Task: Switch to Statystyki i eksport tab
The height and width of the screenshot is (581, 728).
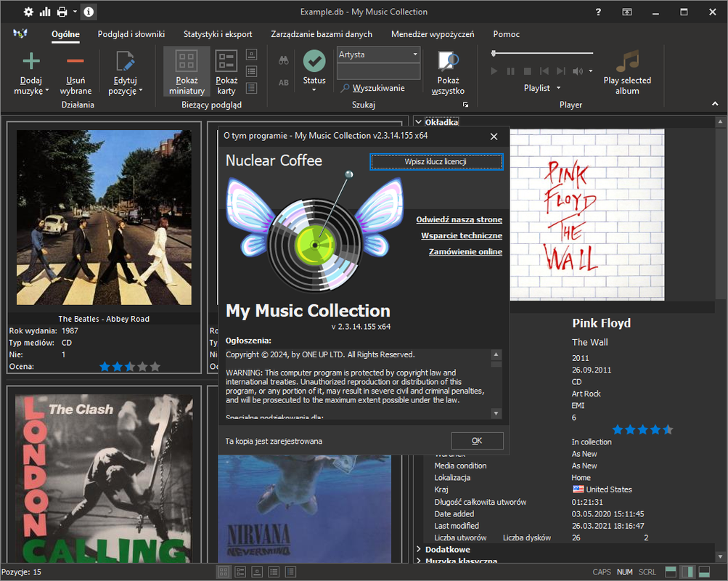Action: tap(218, 34)
